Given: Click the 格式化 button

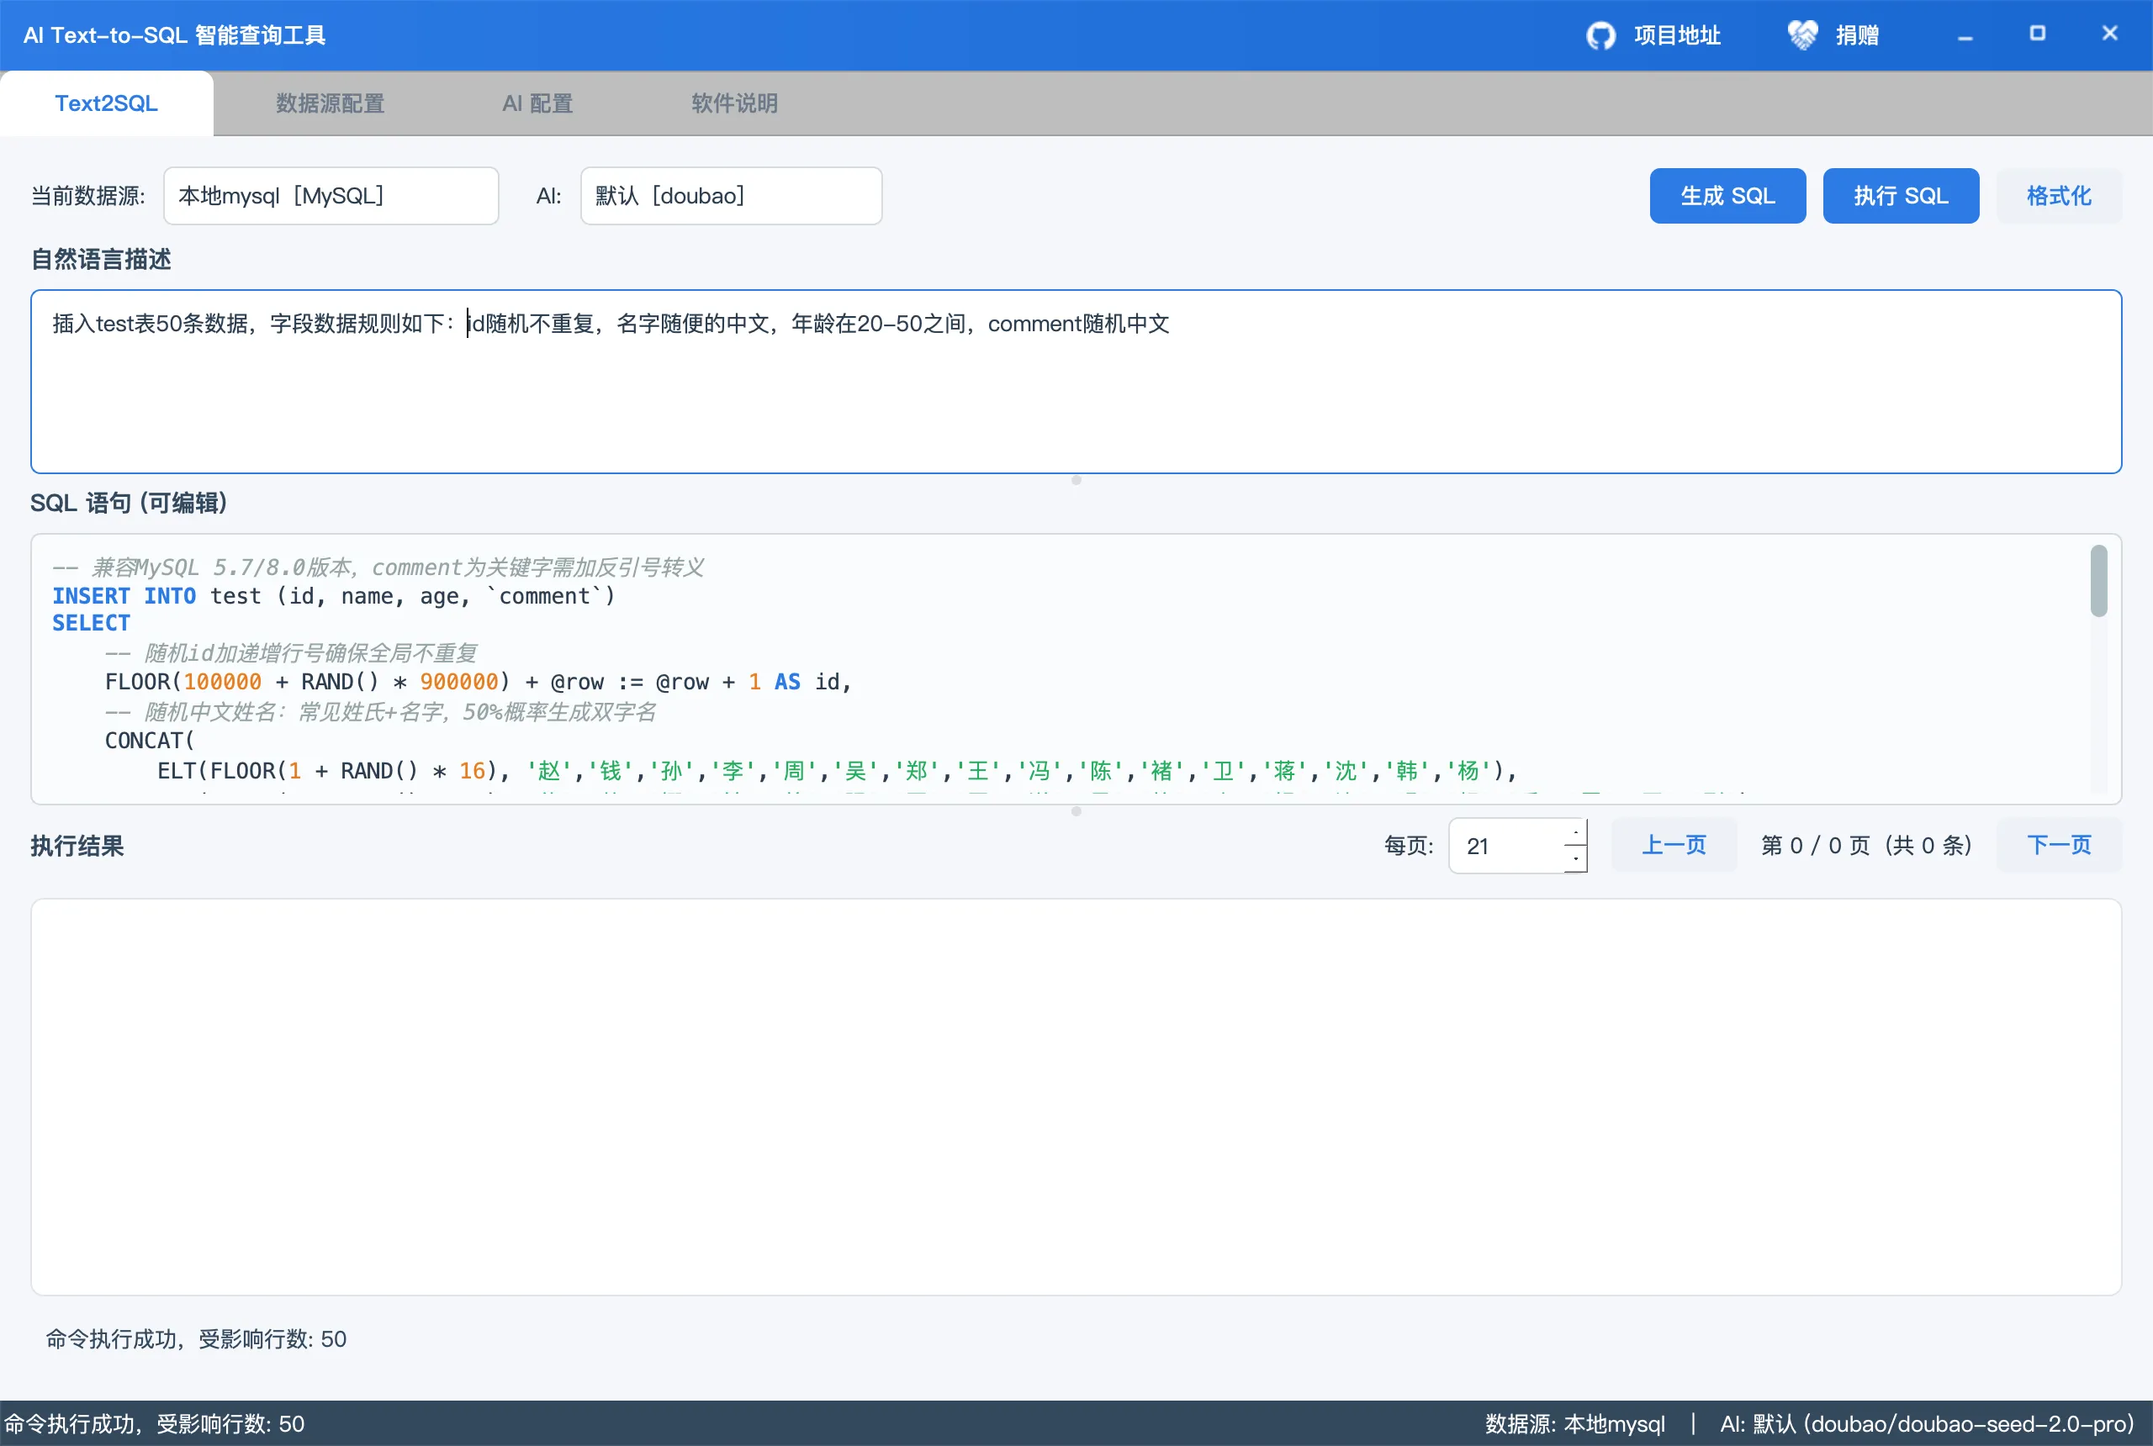Looking at the screenshot, I should click(2058, 196).
